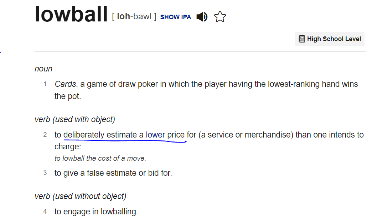Click definition number 3 marker
The image size is (372, 224).
[45, 173]
